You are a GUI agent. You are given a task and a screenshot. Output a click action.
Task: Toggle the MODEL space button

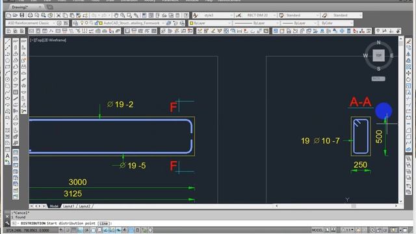click(x=317, y=230)
